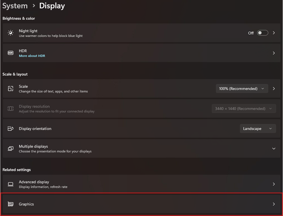This screenshot has width=283, height=216.
Task: Open the Display orientation dropdown
Action: tap(258, 128)
